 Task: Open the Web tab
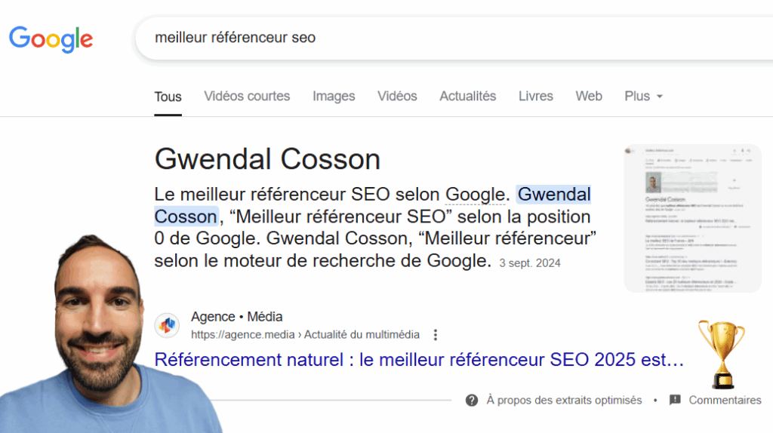coord(589,96)
